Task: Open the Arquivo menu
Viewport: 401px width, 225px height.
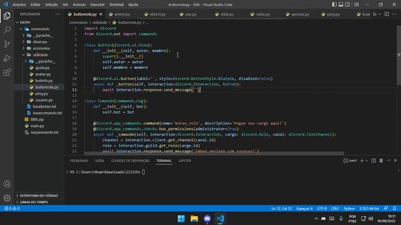Action: tap(19, 4)
